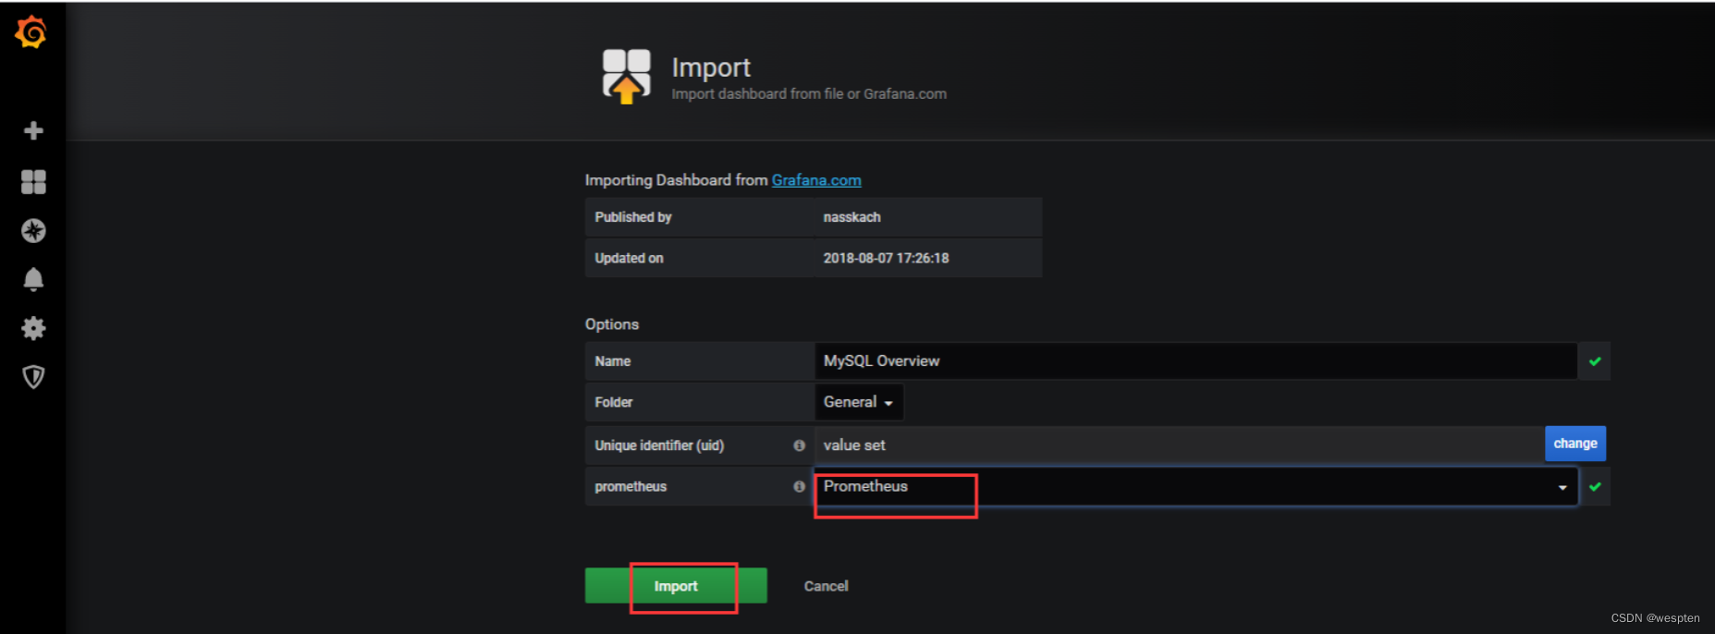Click the blue change button for uid
Image resolution: width=1715 pixels, height=634 pixels.
1574,444
